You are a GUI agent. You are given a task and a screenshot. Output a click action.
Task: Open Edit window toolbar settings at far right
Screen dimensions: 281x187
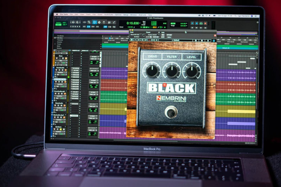coord(258,22)
